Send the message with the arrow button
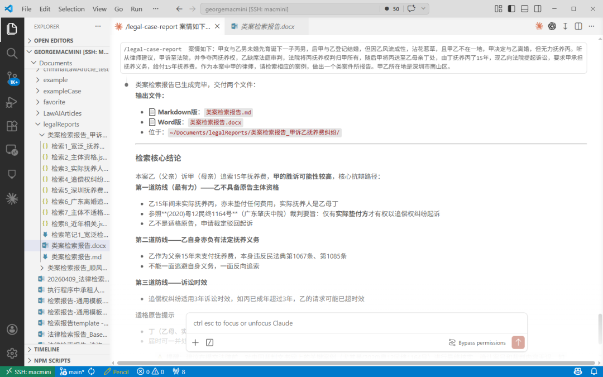Viewport: 603px width, 377px height. (x=518, y=342)
